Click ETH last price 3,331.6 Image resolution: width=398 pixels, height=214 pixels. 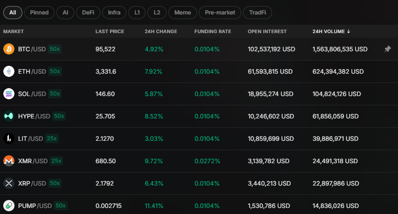tap(106, 71)
